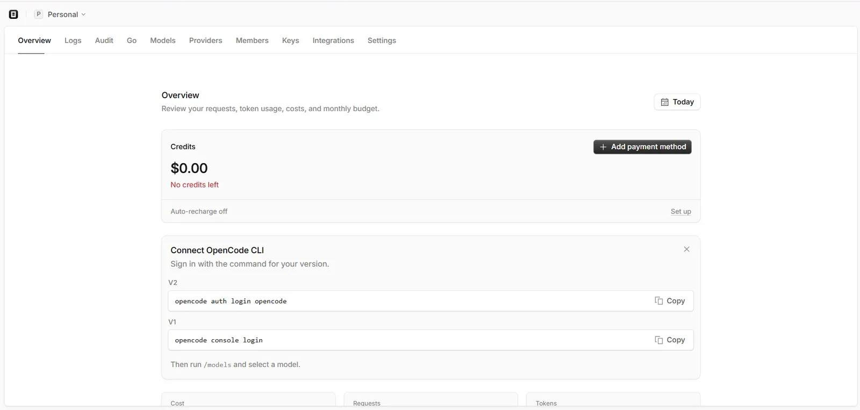
Task: Go to the Audit tab
Action: pos(104,40)
